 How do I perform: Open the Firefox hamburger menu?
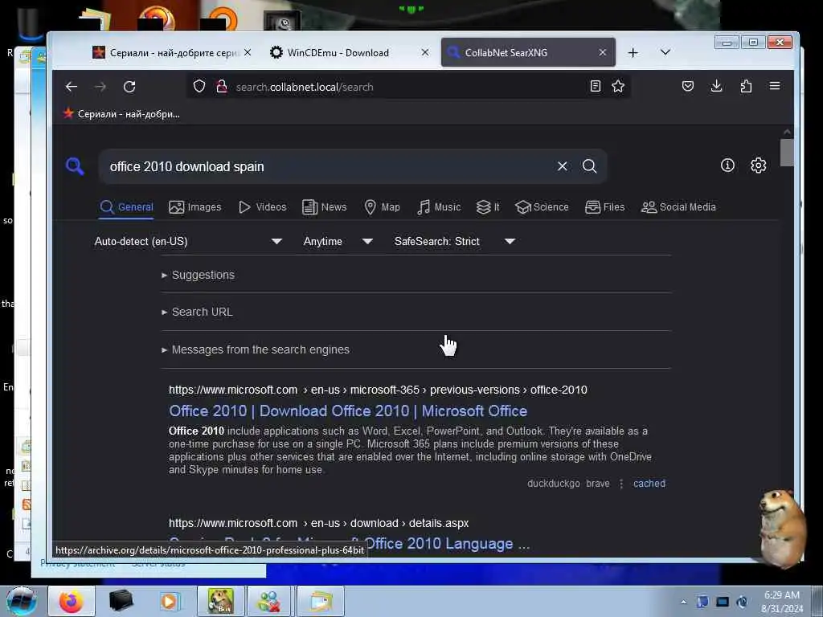775,86
